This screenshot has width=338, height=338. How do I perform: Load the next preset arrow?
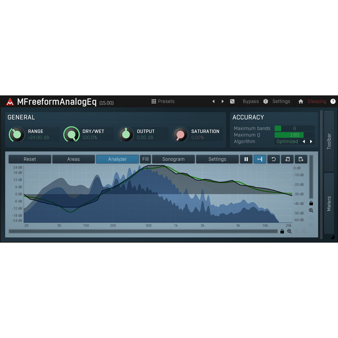pyautogui.click(x=223, y=101)
